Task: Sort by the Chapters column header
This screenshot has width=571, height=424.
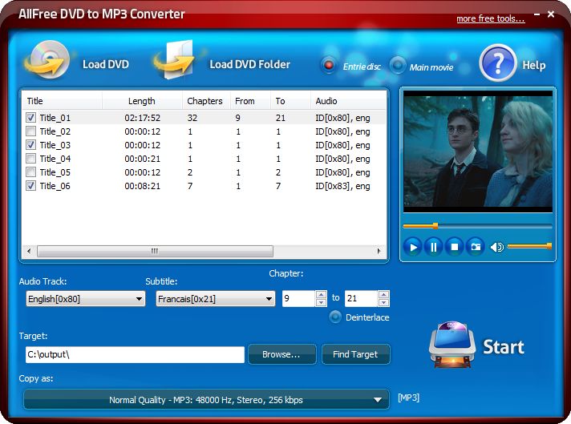Action: pyautogui.click(x=206, y=101)
